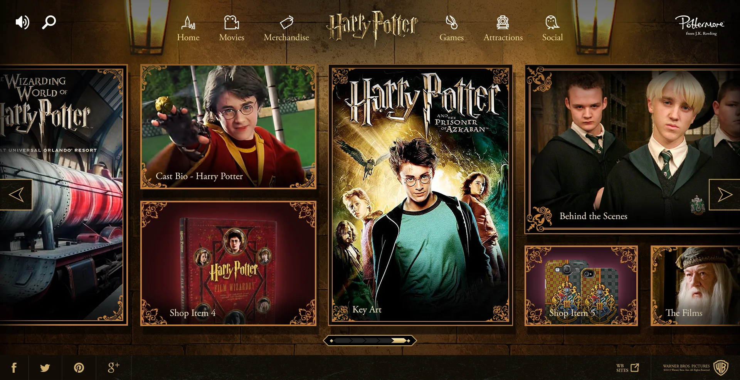Open the Behind the Scenes card
Image resolution: width=740 pixels, height=380 pixels.
632,150
